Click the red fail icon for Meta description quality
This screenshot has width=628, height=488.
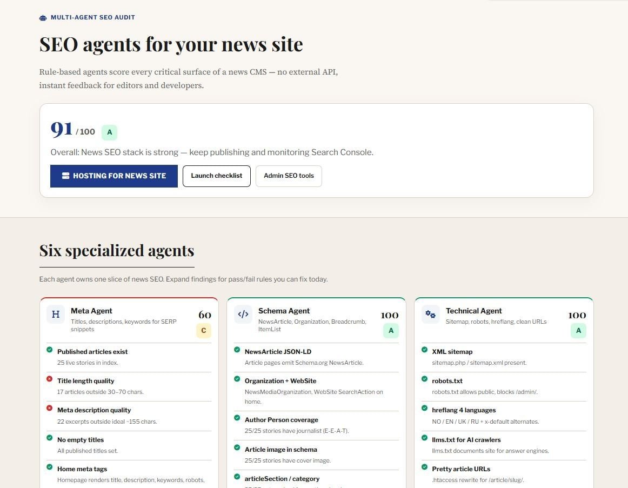49,408
